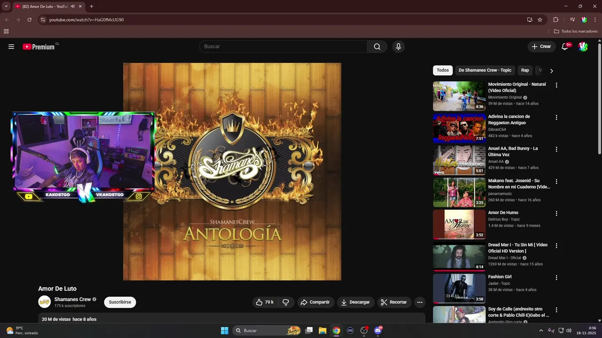The width and height of the screenshot is (602, 338).
Task: Open a new browser tab
Action: click(91, 7)
